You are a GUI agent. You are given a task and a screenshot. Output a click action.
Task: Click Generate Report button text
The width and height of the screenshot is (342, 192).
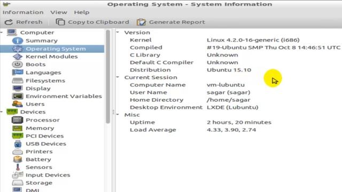coord(177,22)
